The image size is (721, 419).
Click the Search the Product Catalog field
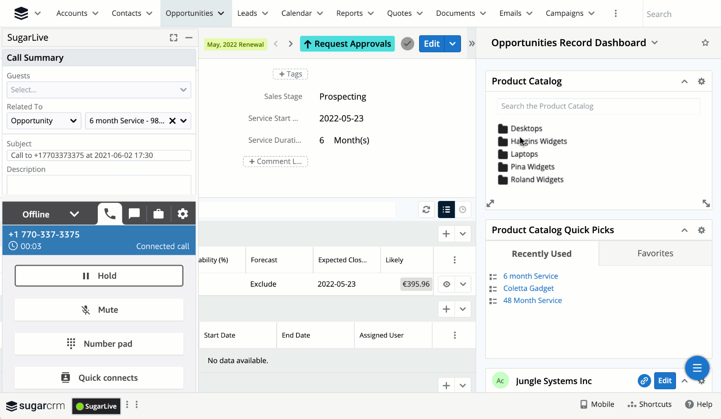pos(598,106)
